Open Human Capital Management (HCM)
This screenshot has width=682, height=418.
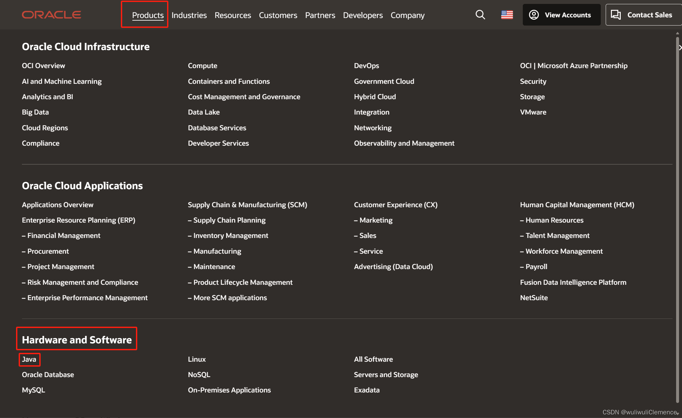click(577, 205)
